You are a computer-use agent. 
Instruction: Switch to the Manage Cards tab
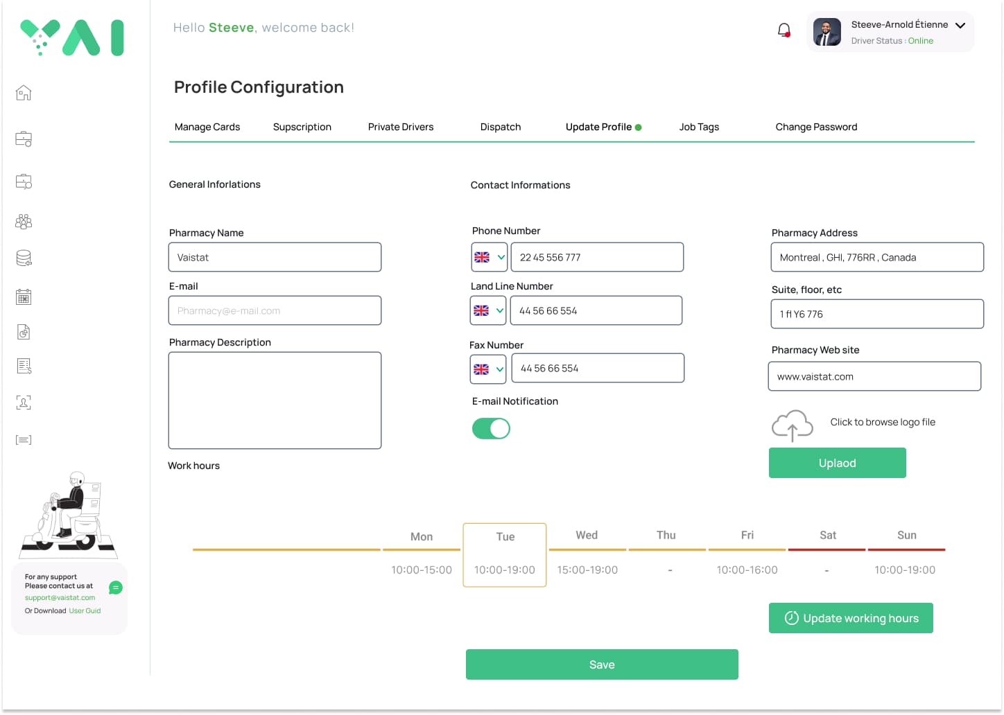[207, 127]
